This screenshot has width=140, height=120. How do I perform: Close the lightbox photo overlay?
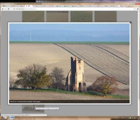(x=130, y=22)
